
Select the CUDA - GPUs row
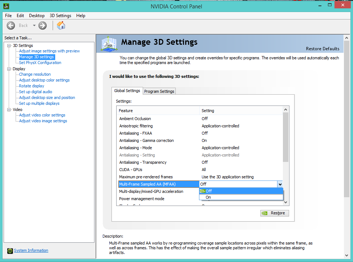(x=200, y=170)
